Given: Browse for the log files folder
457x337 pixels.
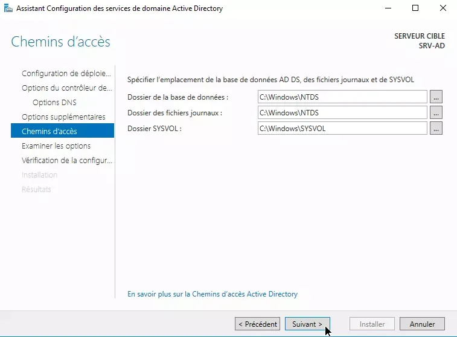Looking at the screenshot, I should pyautogui.click(x=436, y=112).
